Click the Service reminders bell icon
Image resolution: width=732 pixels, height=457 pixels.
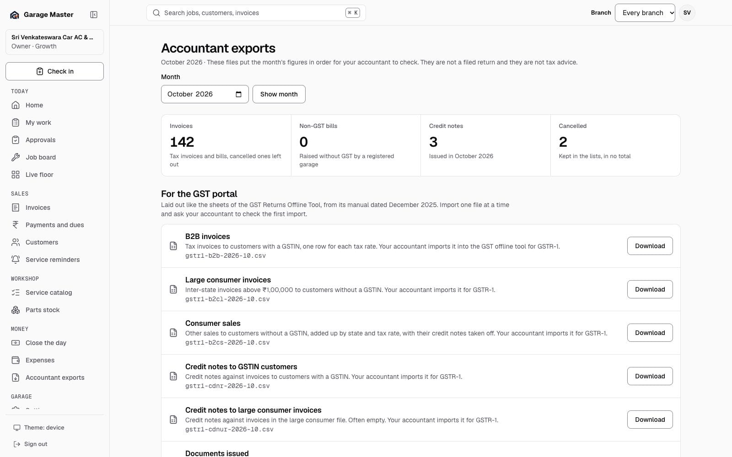coord(16,260)
